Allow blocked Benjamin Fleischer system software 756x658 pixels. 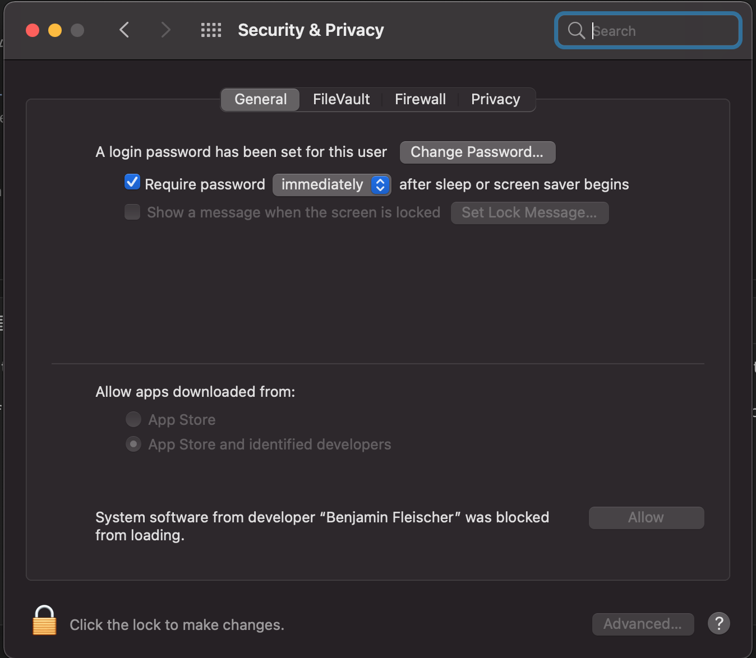click(x=646, y=518)
